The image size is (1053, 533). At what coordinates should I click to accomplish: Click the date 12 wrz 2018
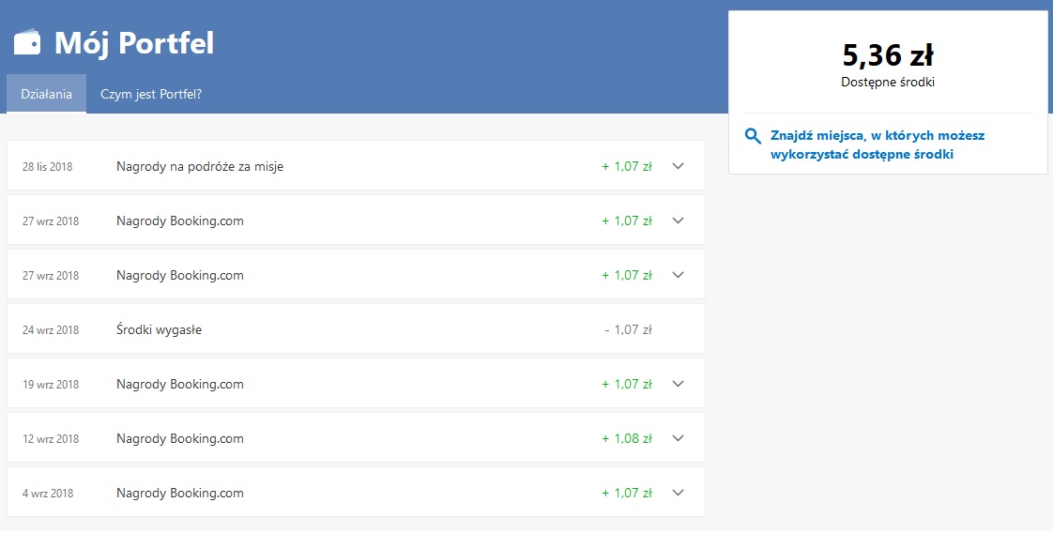click(51, 438)
